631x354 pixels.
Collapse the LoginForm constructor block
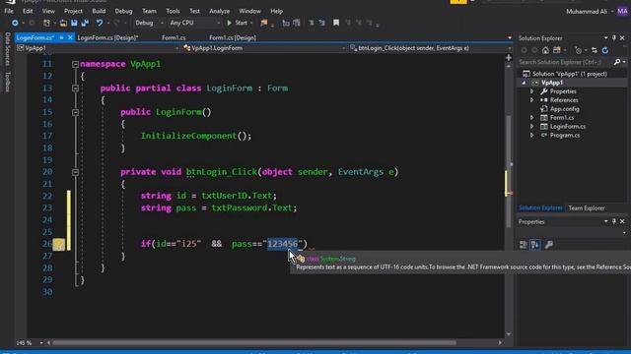pos(75,112)
